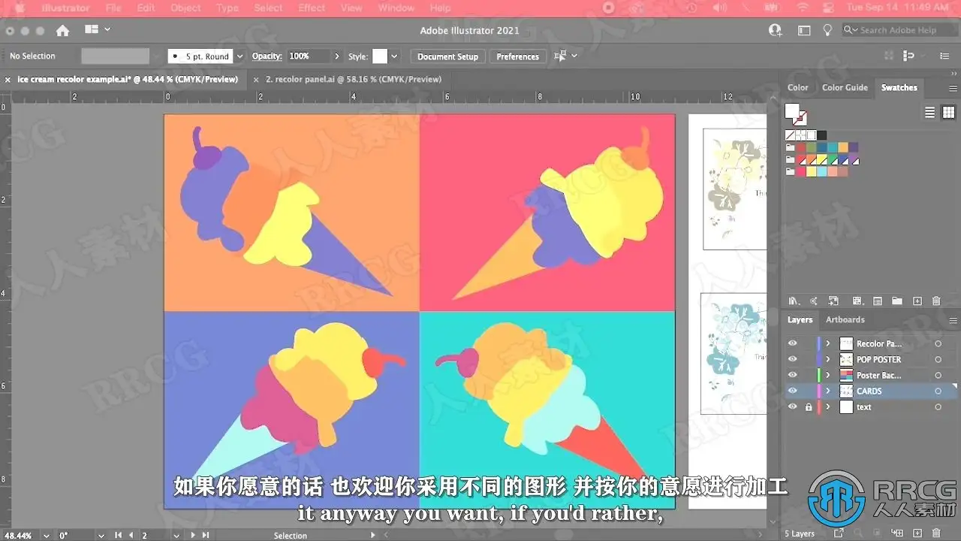This screenshot has width=961, height=541.
Task: Target the text layer circle
Action: coord(938,407)
